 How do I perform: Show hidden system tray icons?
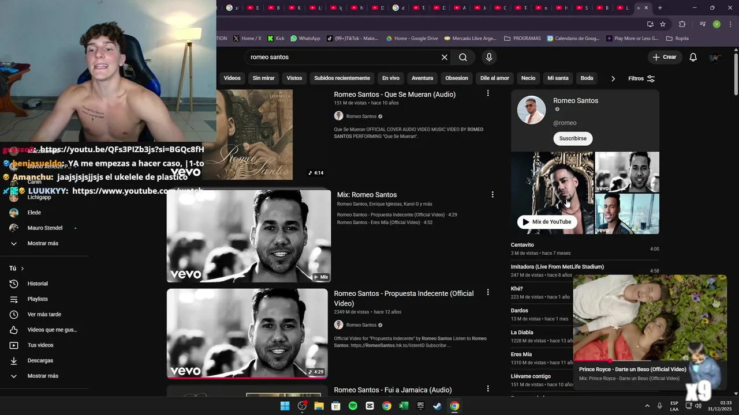[x=647, y=406]
